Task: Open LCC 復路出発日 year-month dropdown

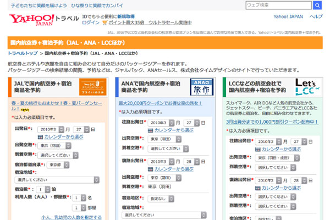Action: tap(268, 180)
